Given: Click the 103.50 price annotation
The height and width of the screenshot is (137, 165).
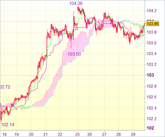Looking at the screenshot, I should pyautogui.click(x=74, y=54).
